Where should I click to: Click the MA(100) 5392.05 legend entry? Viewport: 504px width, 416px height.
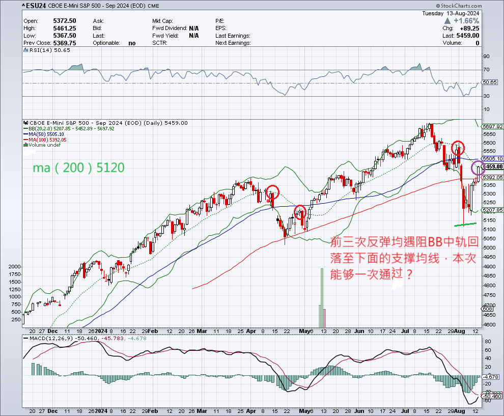click(47, 140)
